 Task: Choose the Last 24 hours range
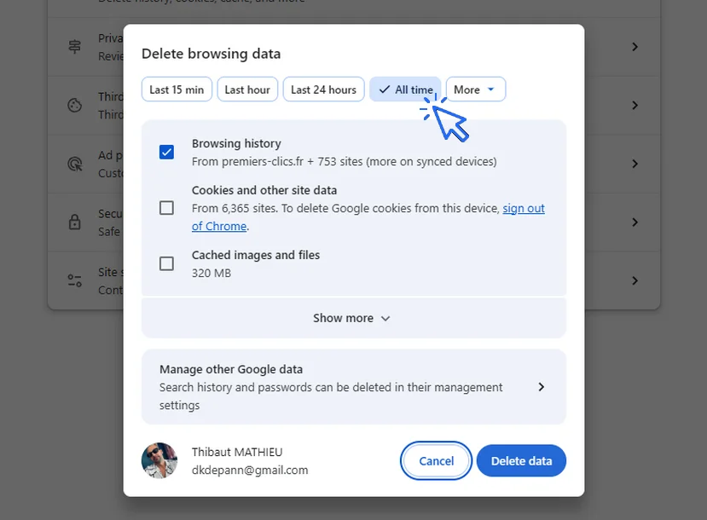(323, 90)
